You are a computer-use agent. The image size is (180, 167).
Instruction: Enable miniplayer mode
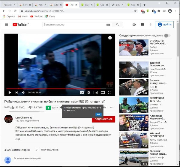[x=96, y=93]
